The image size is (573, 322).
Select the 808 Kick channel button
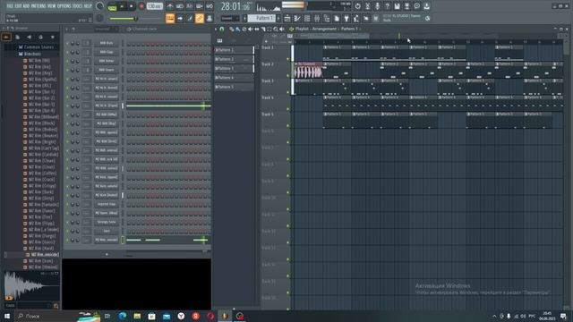(x=107, y=43)
